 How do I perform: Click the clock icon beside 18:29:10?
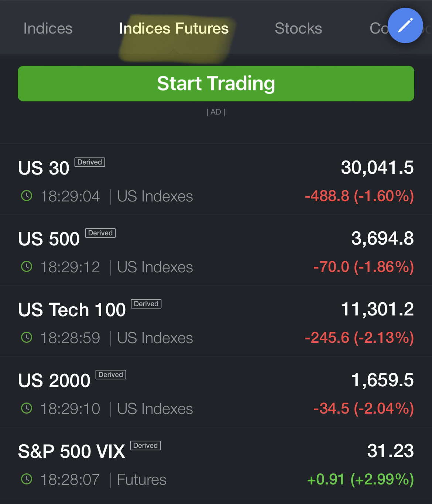coord(27,408)
